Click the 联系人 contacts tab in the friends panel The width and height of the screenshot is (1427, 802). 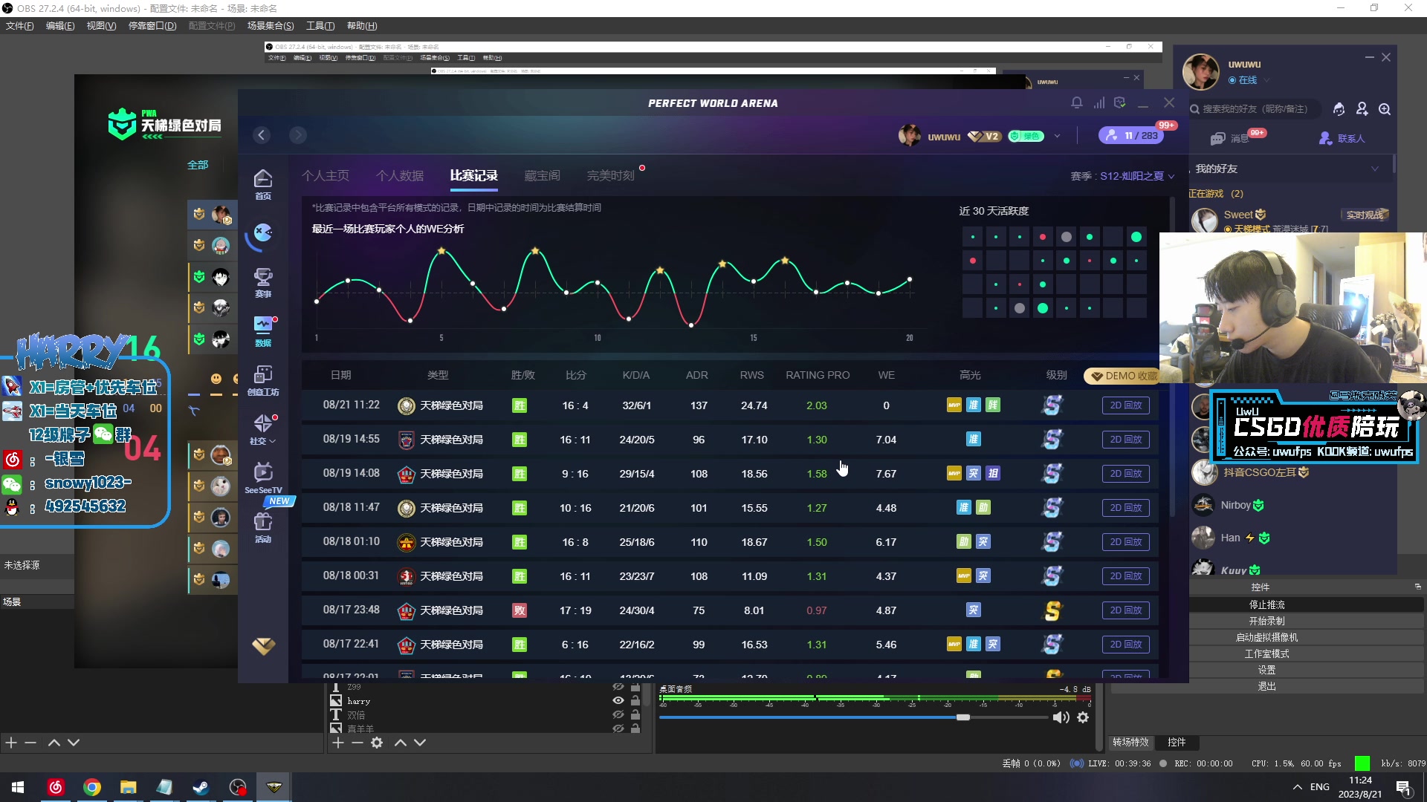coord(1342,138)
